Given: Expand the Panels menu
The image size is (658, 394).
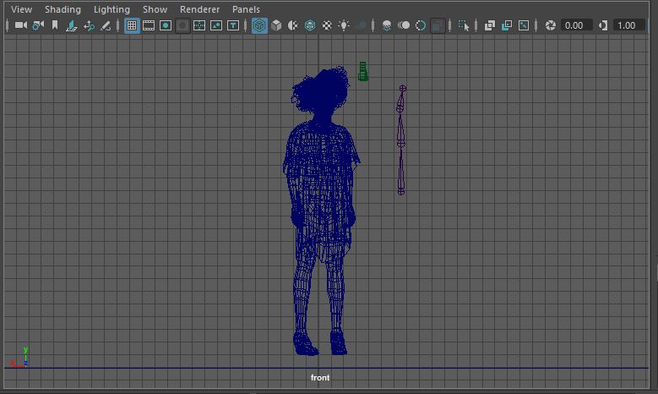Looking at the screenshot, I should pos(247,9).
